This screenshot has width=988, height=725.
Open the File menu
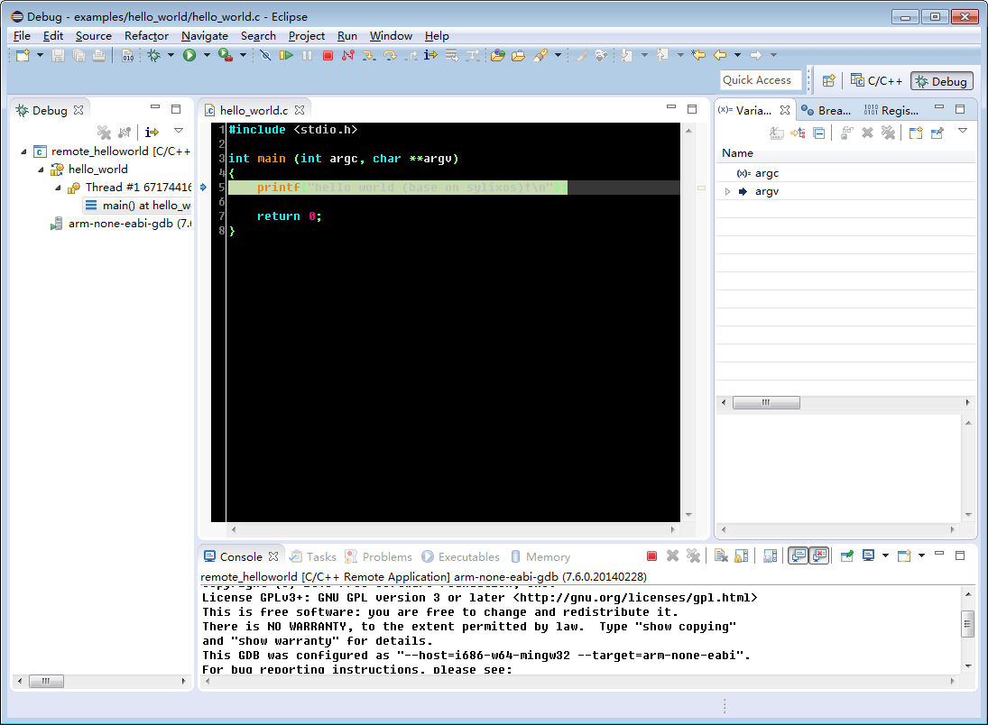pos(22,36)
